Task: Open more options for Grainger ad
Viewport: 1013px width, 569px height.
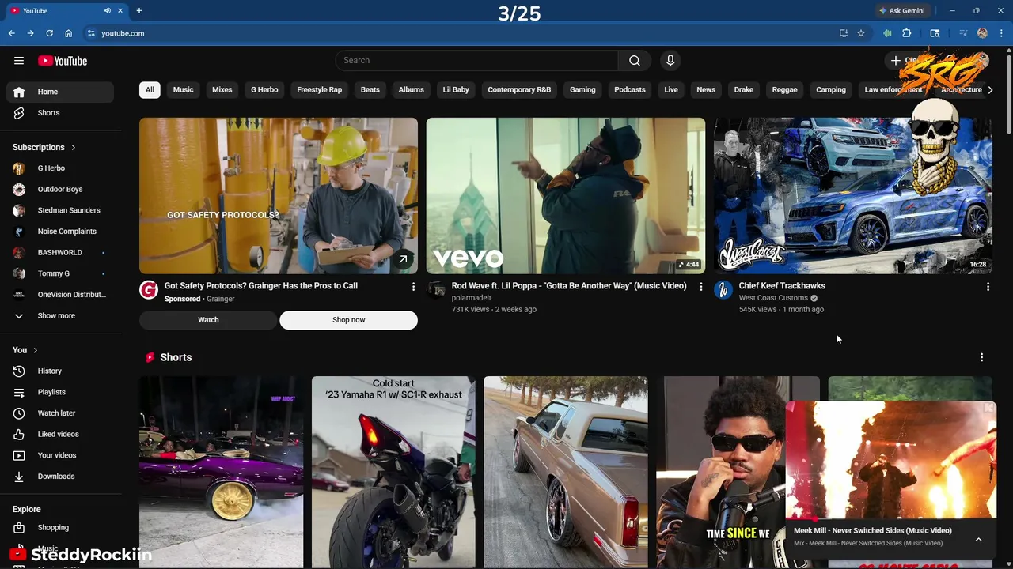Action: pyautogui.click(x=413, y=287)
